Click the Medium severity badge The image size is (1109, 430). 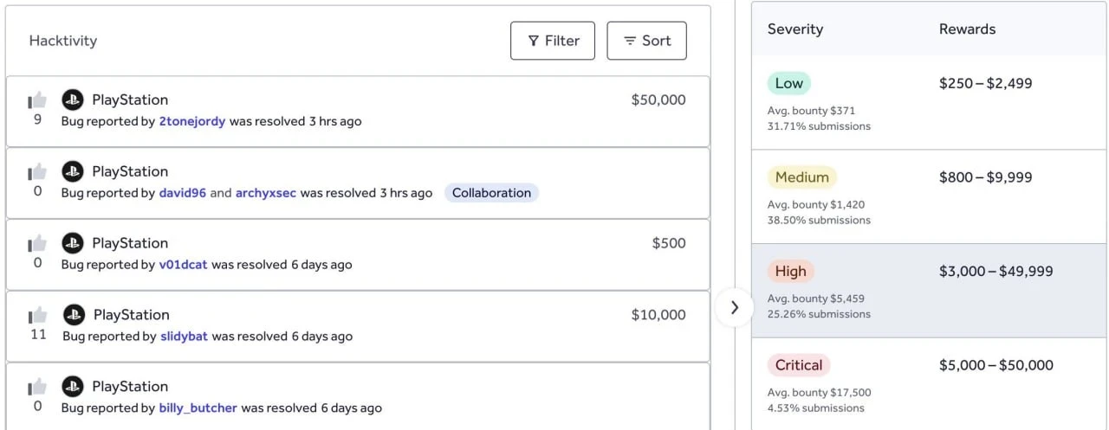point(802,177)
